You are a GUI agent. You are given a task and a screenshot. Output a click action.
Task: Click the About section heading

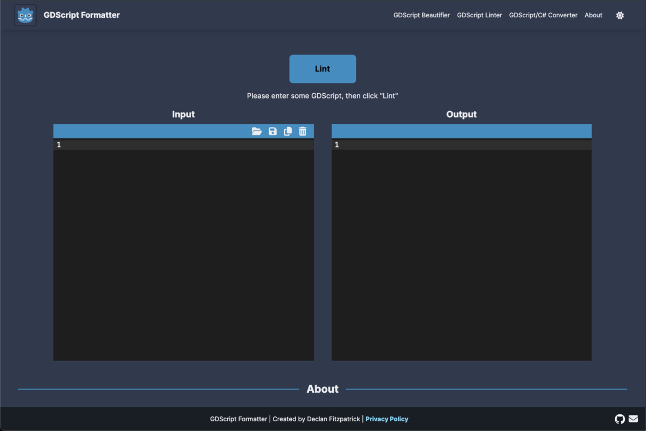(322, 388)
